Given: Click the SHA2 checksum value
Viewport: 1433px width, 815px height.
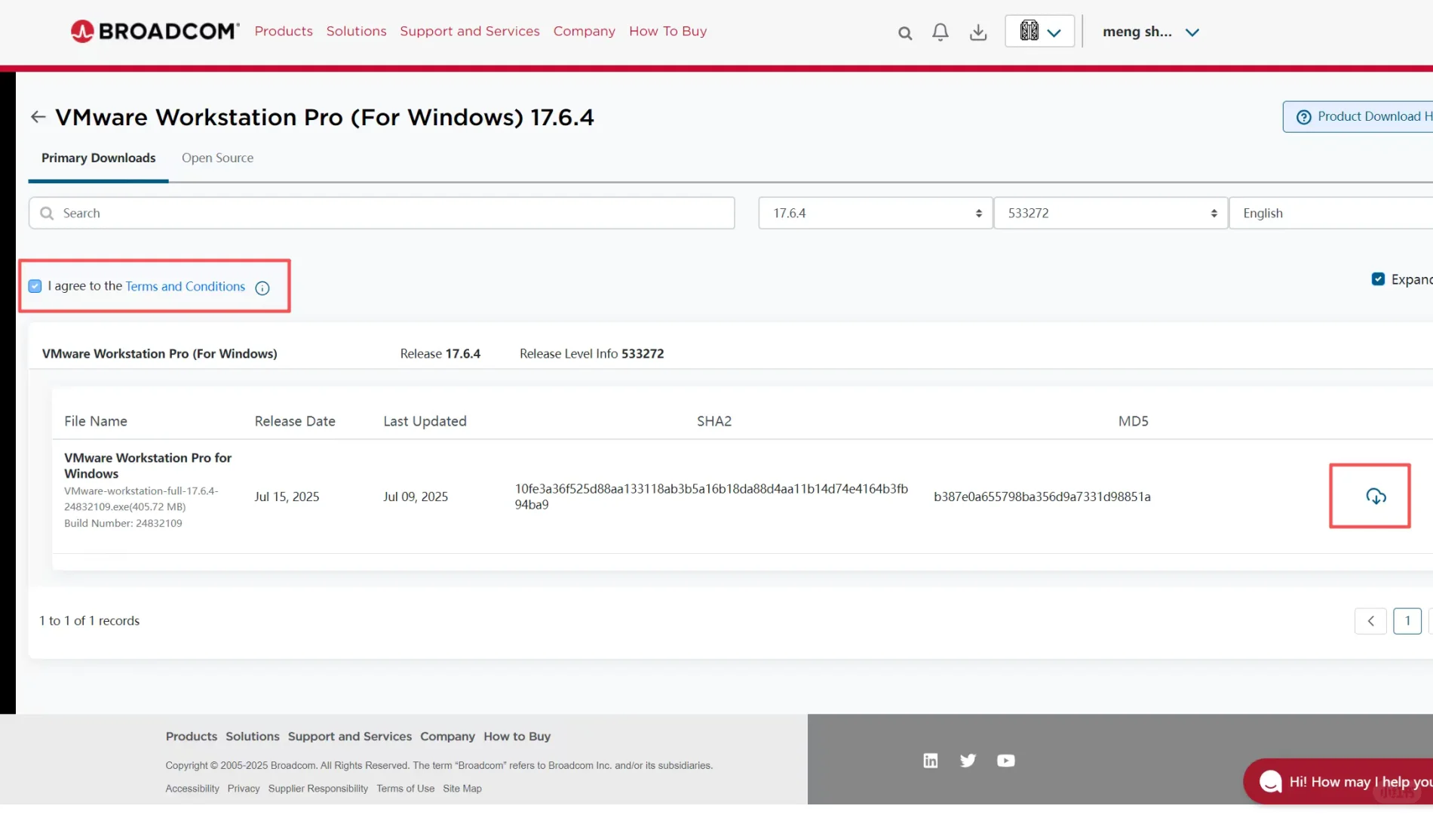Looking at the screenshot, I should click(x=711, y=497).
